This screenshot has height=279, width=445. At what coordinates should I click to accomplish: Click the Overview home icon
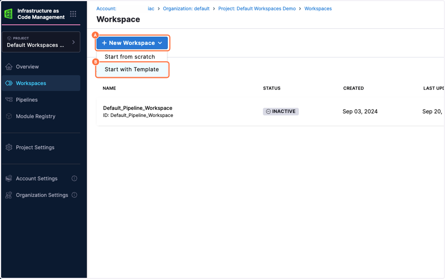click(9, 67)
